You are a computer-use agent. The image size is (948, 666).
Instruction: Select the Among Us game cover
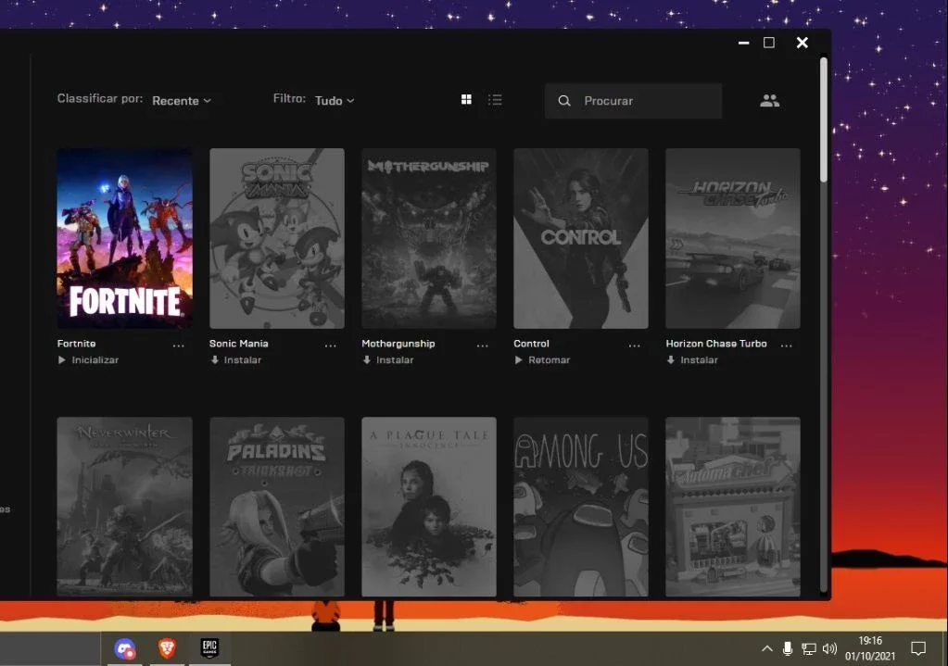click(x=580, y=507)
